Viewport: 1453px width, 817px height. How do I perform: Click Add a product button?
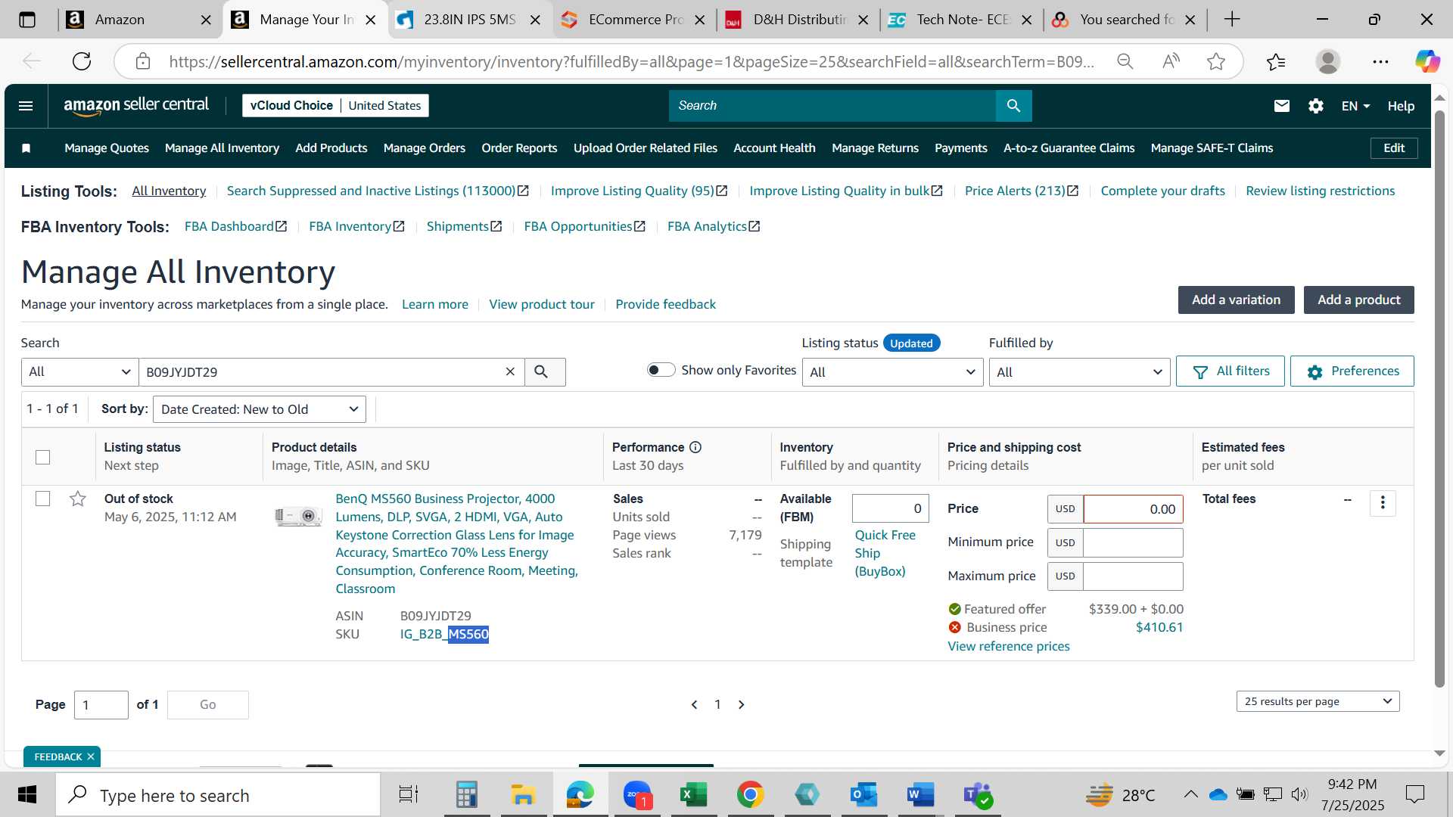1358,300
